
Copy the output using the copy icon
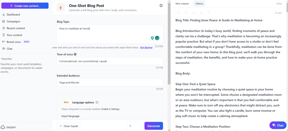[x=186, y=13]
